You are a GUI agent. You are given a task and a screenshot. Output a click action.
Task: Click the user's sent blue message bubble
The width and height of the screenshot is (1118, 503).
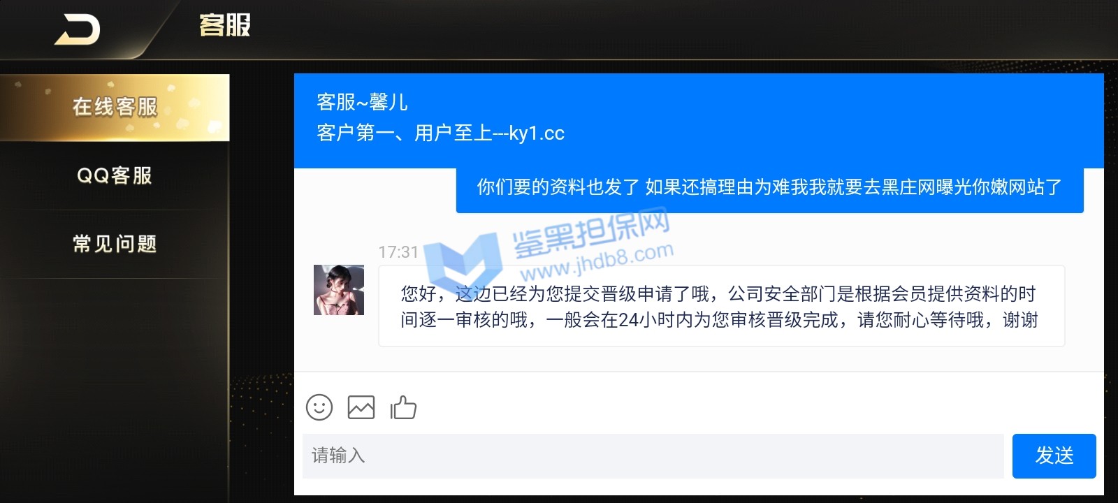(x=769, y=187)
